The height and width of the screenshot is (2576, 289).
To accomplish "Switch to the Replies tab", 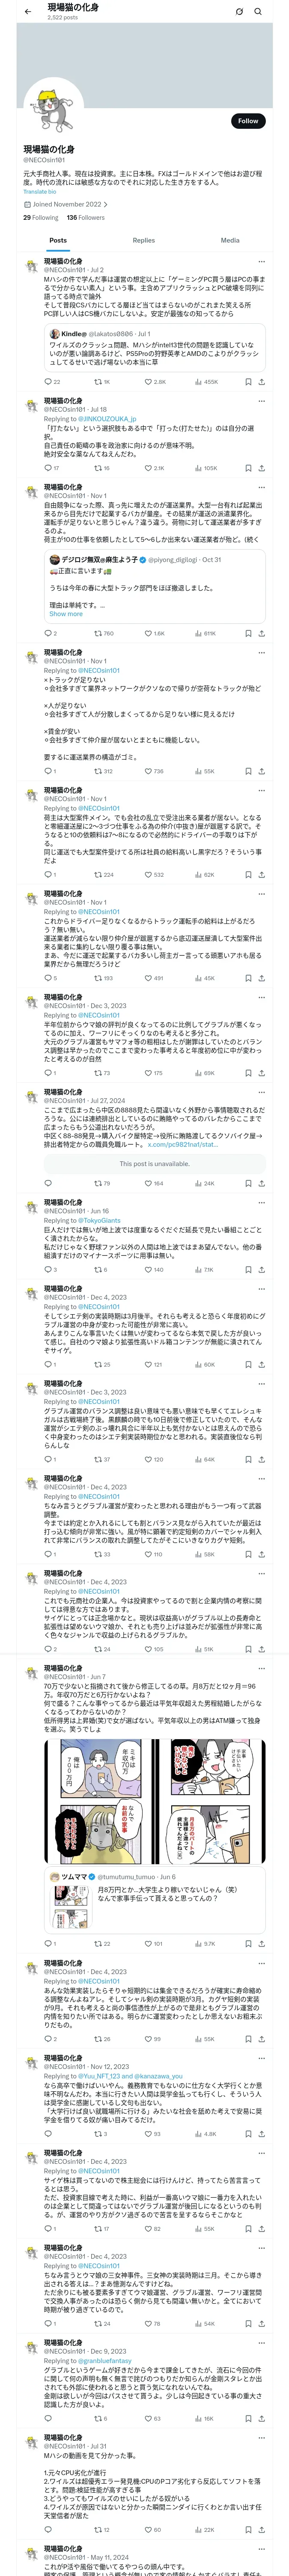I will click(x=143, y=240).
